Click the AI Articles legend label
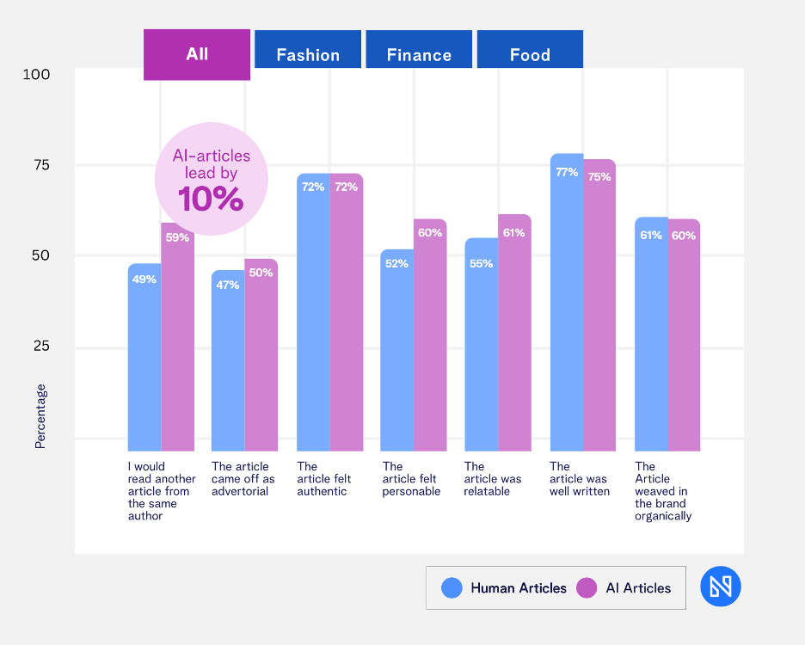The height and width of the screenshot is (645, 805). click(638, 588)
